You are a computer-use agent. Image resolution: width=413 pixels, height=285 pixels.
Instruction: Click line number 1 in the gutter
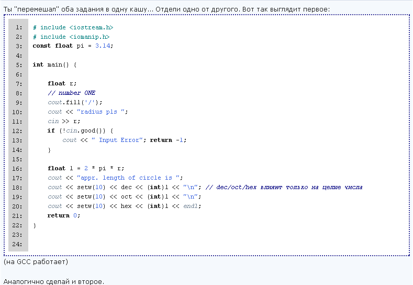(18, 27)
